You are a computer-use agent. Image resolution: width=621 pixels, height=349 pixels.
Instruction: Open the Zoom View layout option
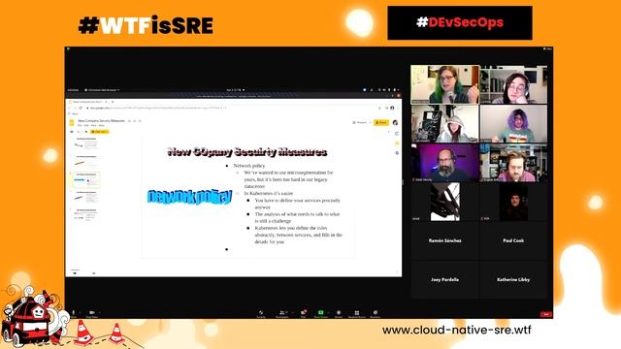click(x=547, y=49)
